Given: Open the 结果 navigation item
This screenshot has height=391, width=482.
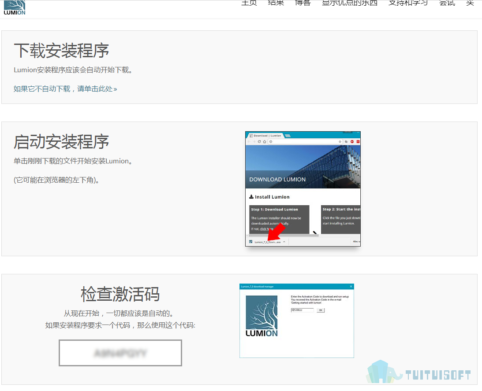Looking at the screenshot, I should 276,3.
